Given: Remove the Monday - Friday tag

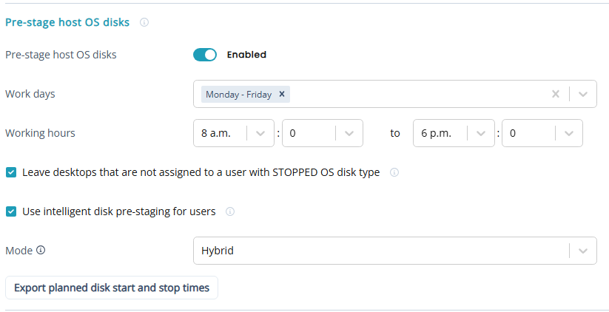Looking at the screenshot, I should pos(282,94).
